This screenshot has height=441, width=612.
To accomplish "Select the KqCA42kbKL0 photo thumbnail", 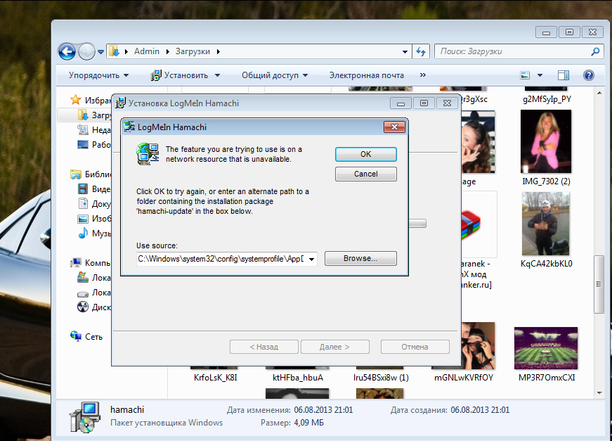I will [x=546, y=224].
